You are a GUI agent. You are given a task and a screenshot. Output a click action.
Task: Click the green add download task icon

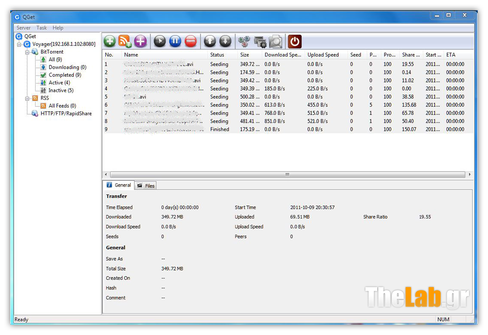110,41
